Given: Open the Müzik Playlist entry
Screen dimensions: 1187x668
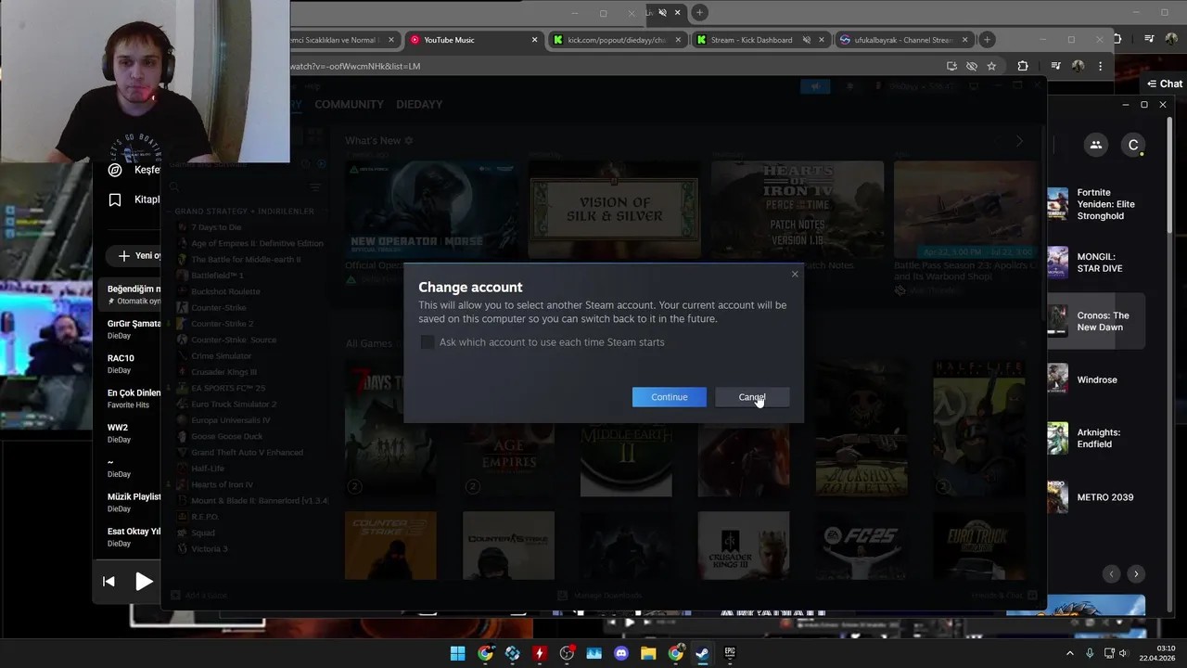Looking at the screenshot, I should pyautogui.click(x=133, y=502).
